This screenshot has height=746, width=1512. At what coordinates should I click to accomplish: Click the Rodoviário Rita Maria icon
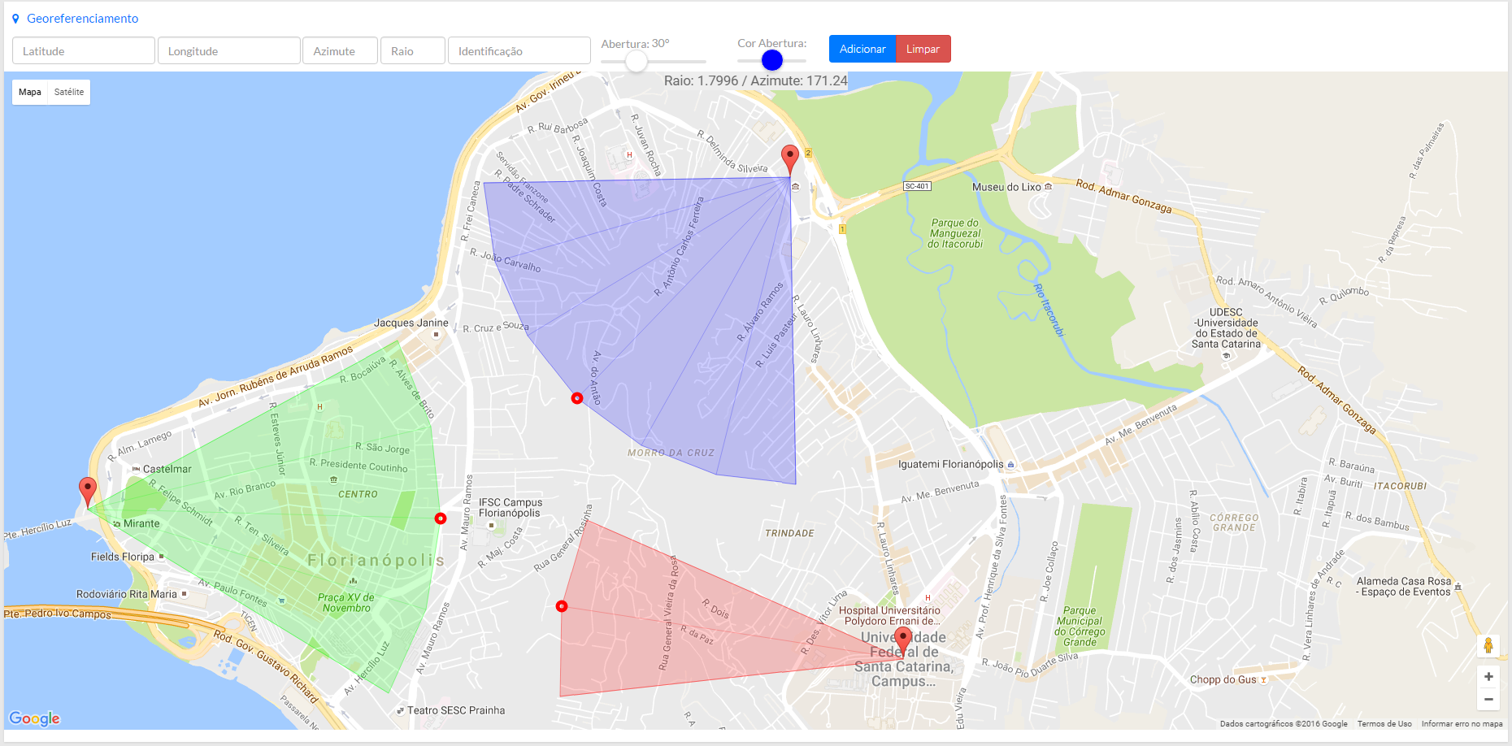point(184,594)
